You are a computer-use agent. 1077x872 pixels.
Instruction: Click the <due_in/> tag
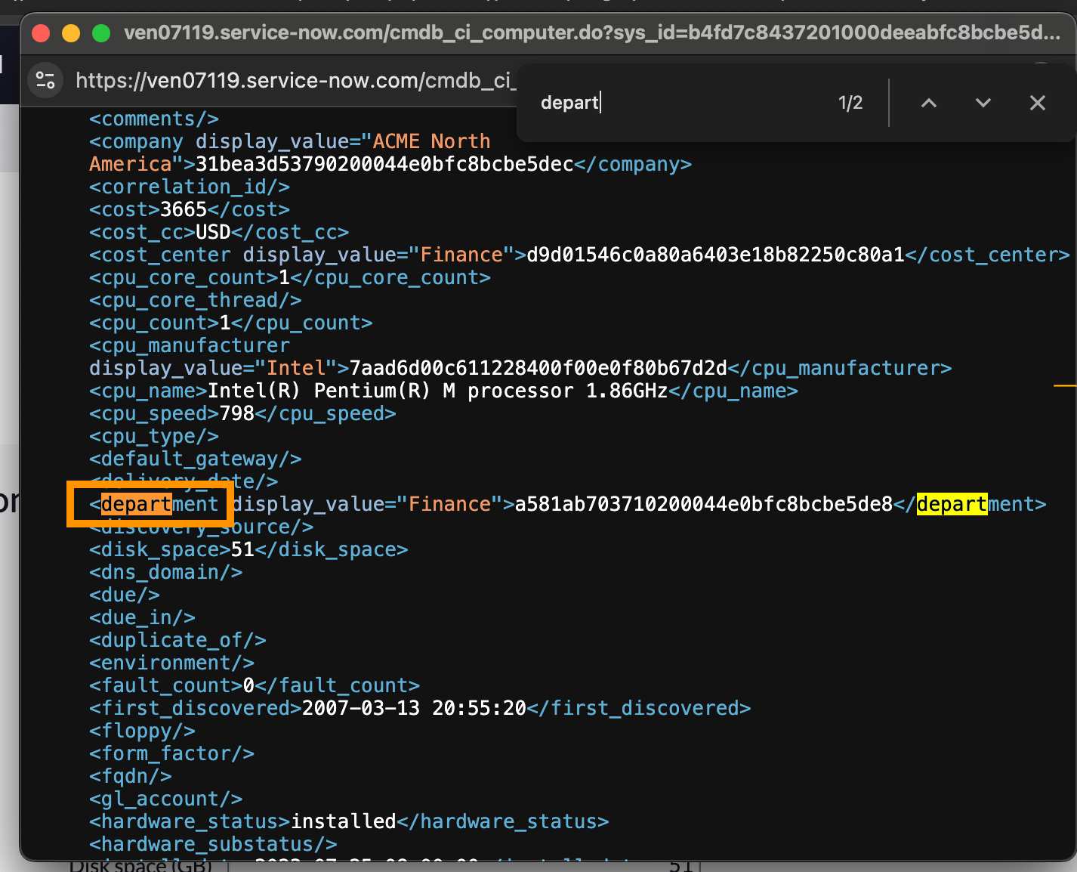[x=142, y=617]
